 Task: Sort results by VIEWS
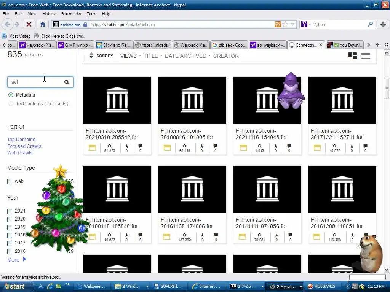point(128,56)
